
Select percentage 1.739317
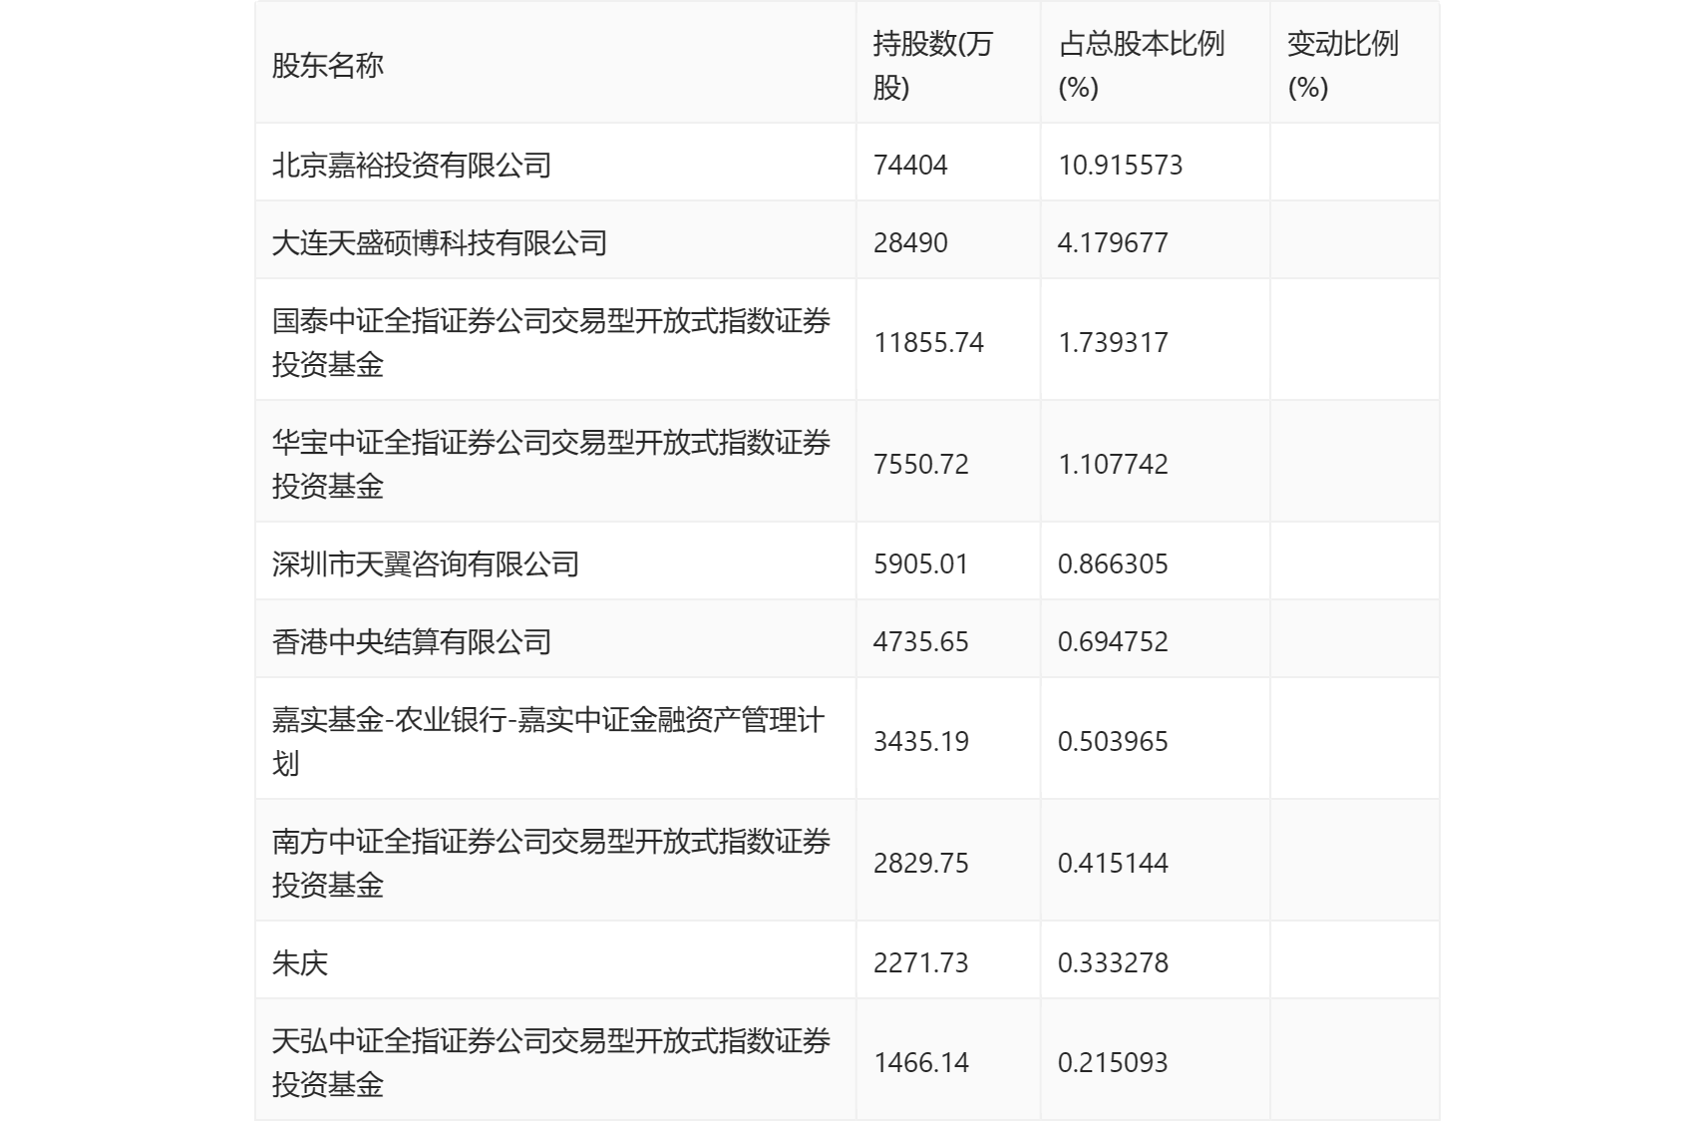tap(1113, 342)
